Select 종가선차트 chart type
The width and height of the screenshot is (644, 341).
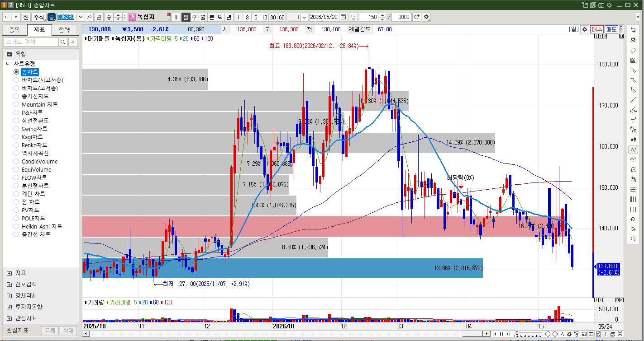coord(31,96)
